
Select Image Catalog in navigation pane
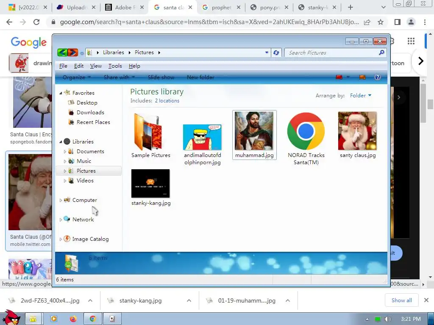(90, 239)
